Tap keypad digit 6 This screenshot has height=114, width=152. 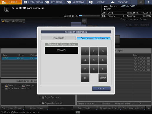[x=103, y=60]
